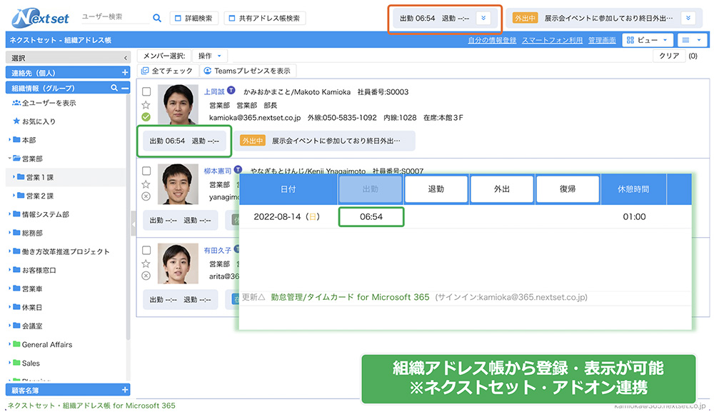714x412 pixels.
Task: Select お気に入り in sidebar
Action: [39, 121]
